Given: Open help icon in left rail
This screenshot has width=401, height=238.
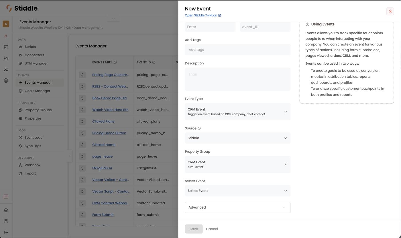Looking at the screenshot, I should coord(6,221).
